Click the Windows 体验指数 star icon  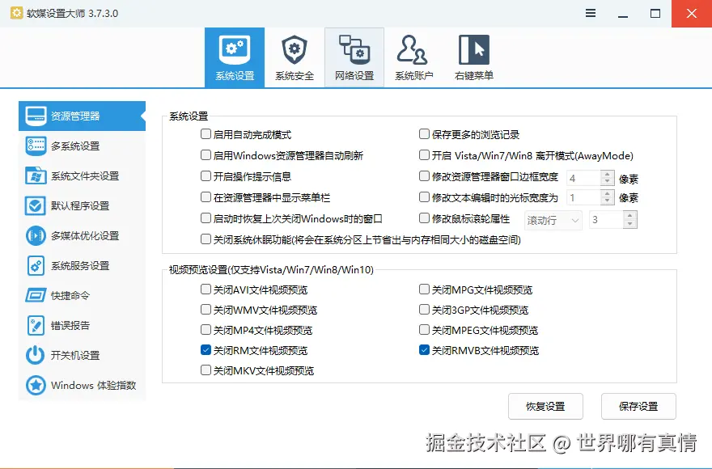pos(36,386)
